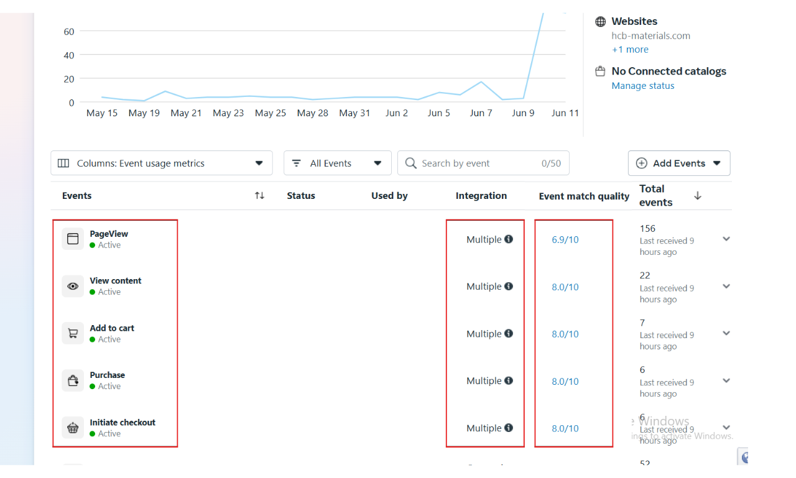Open the All Events filter dropdown

tap(337, 163)
